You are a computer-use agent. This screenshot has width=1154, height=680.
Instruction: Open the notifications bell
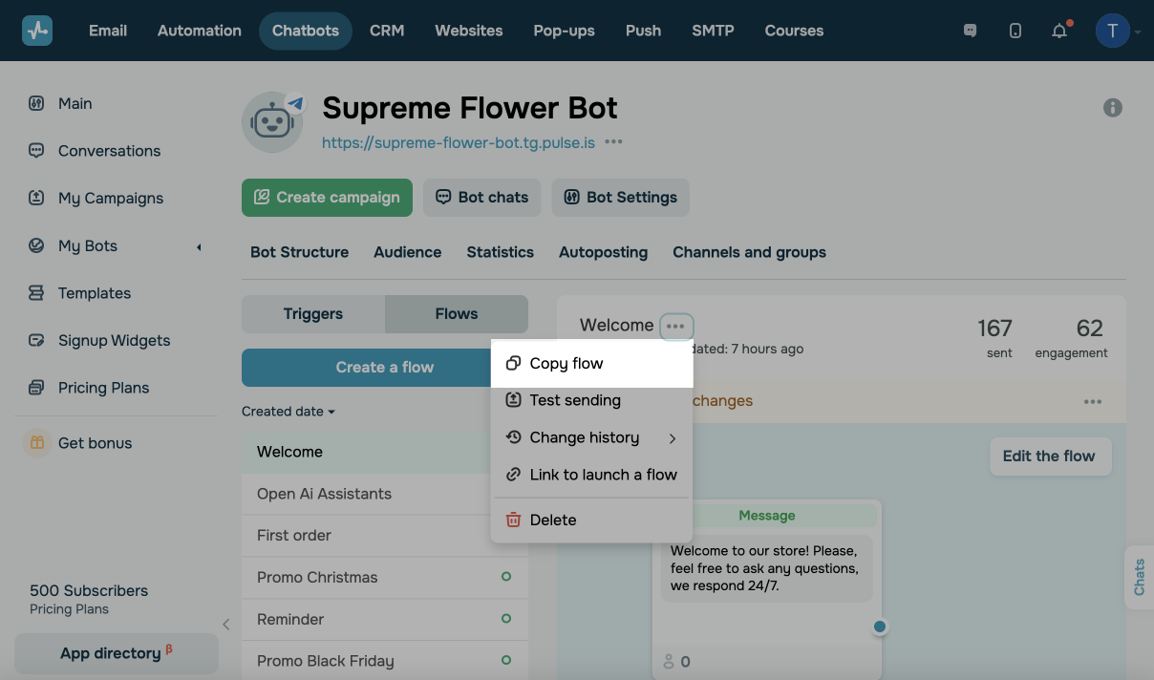click(1059, 31)
